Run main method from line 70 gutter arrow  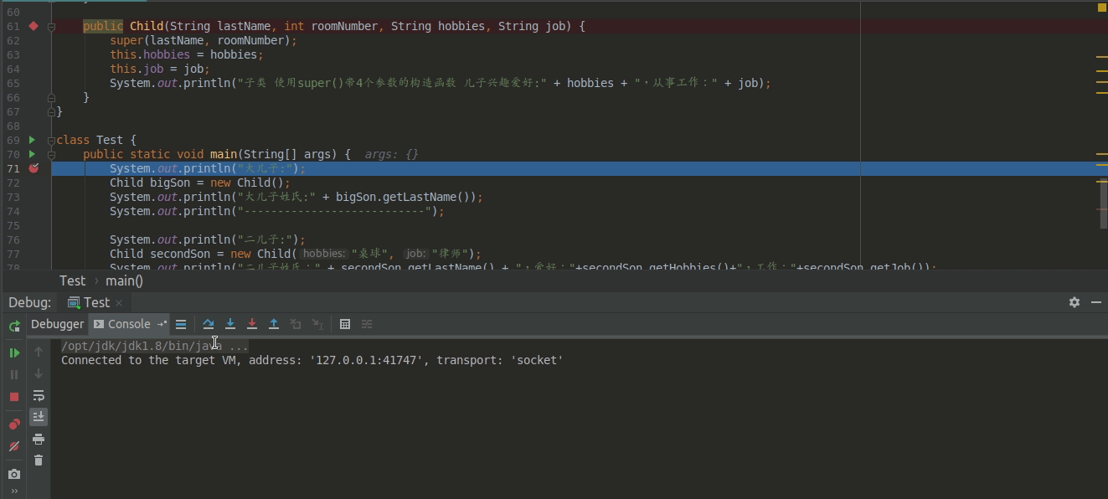(x=32, y=154)
